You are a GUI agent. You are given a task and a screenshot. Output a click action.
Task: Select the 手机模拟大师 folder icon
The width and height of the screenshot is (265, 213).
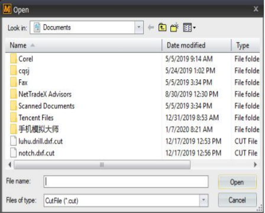point(13,129)
